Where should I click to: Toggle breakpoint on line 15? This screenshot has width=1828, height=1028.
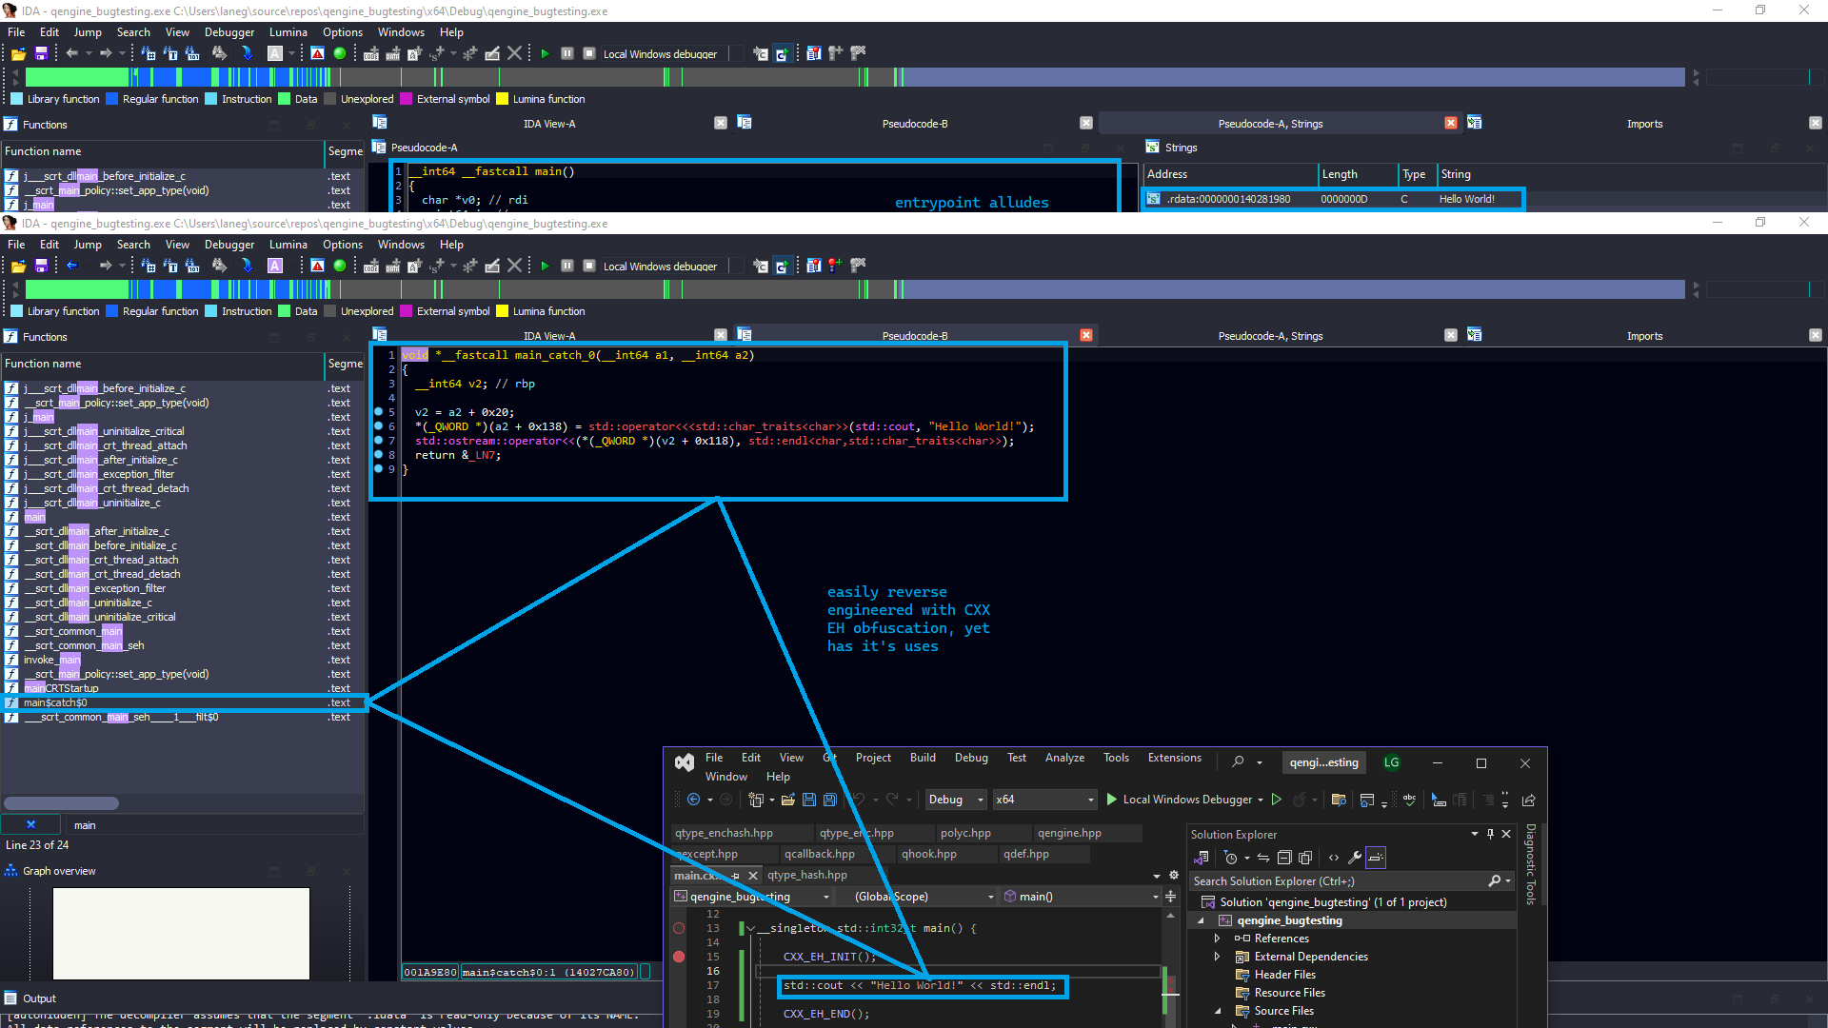(679, 957)
